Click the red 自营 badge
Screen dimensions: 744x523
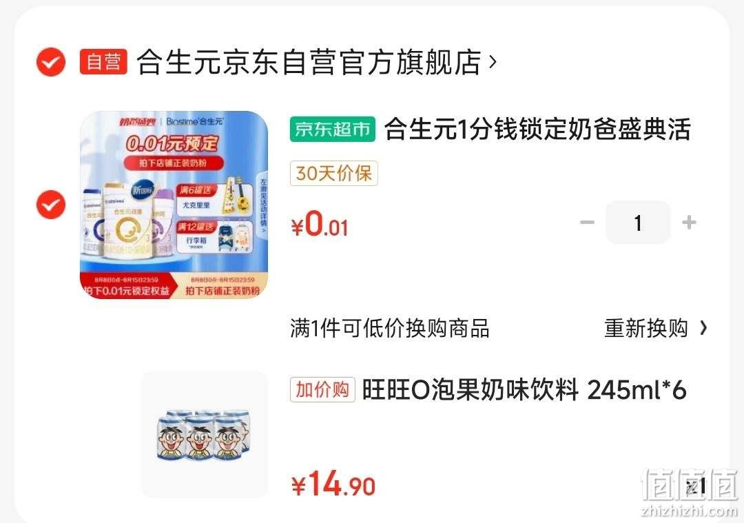tap(103, 62)
